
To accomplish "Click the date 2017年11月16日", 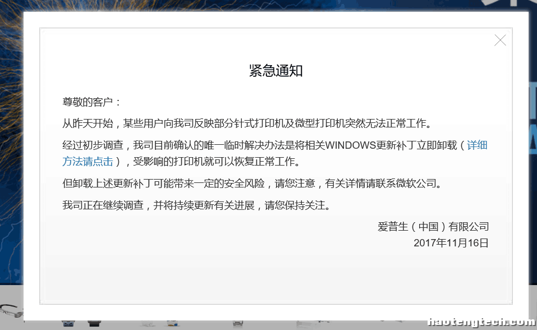I will click(x=451, y=243).
